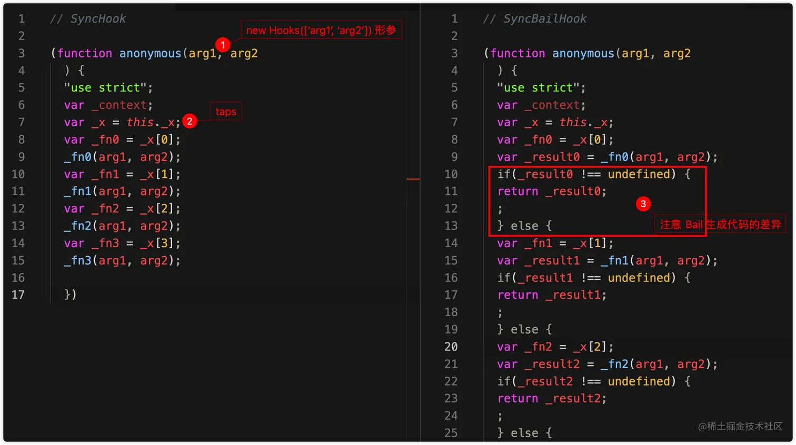
Task: Click '} else {' on line 25
Action: coord(524,433)
